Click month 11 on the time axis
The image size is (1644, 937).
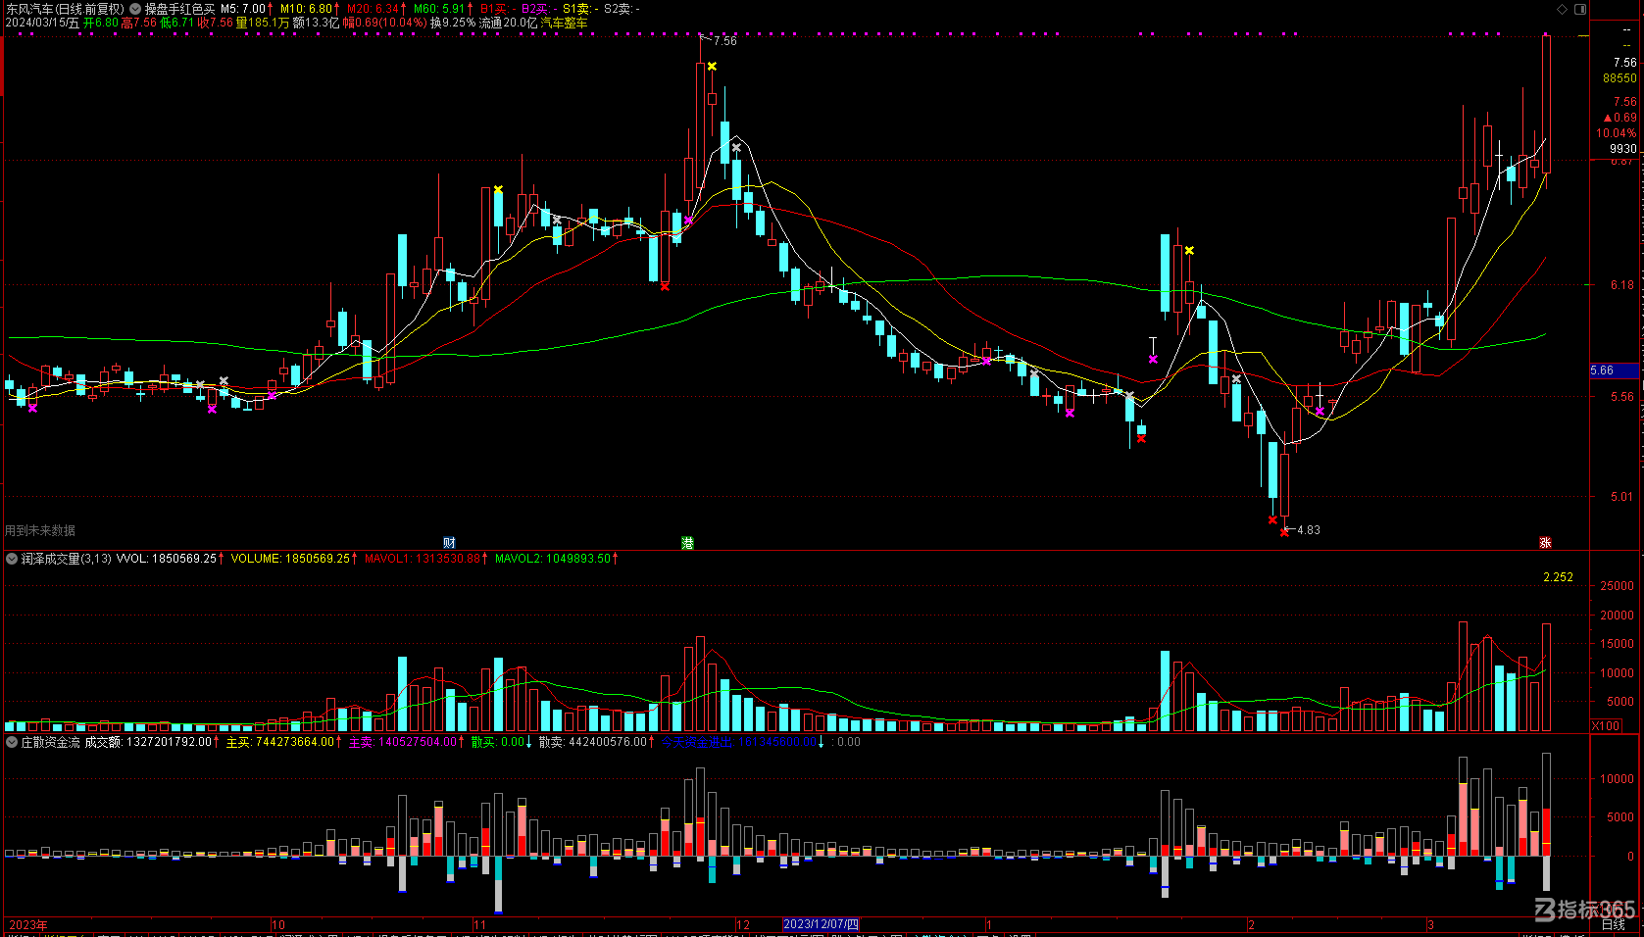tap(479, 924)
